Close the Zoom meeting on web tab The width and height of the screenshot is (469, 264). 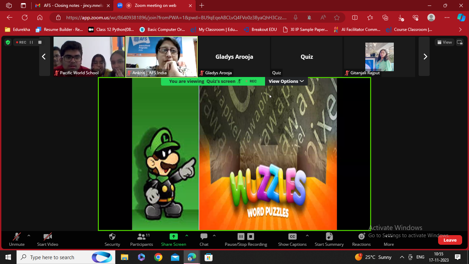point(190,5)
